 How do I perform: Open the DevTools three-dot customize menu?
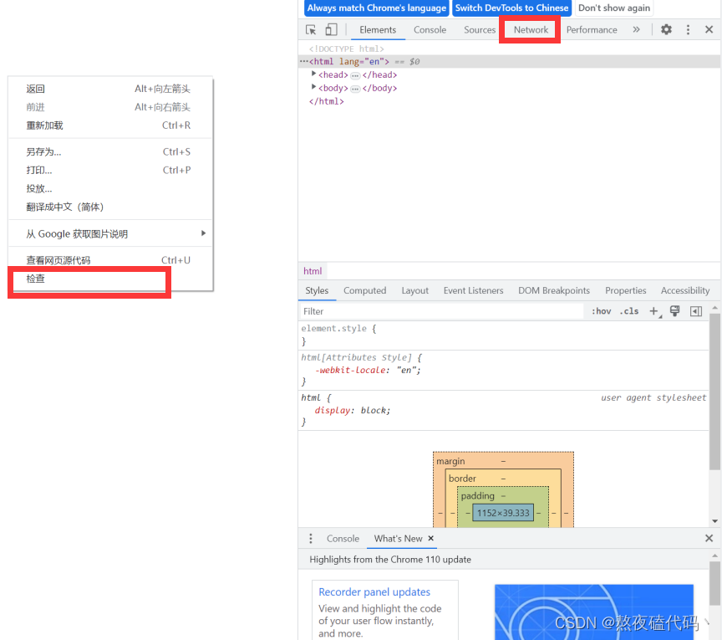click(x=688, y=30)
